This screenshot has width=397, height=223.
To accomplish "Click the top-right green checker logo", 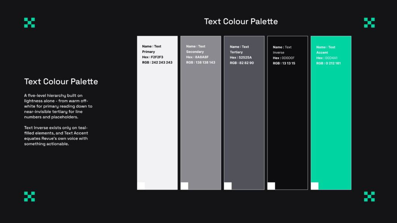I will coord(369,22).
